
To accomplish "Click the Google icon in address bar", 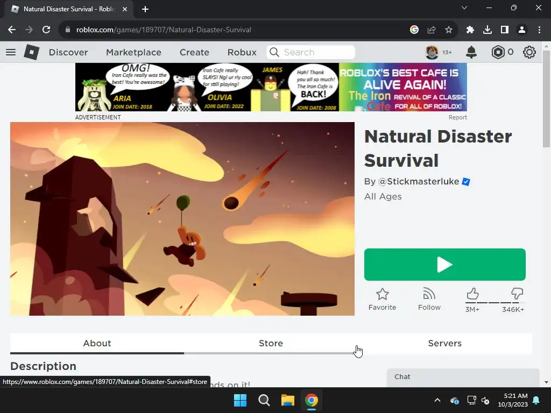I will [x=414, y=30].
